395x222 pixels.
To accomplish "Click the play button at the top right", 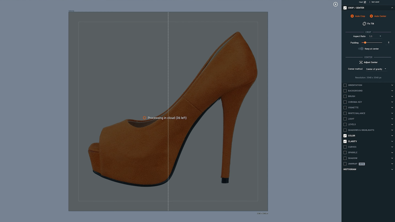I will (335, 4).
